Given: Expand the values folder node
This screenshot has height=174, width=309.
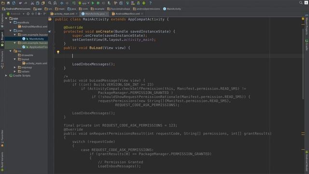Looking at the screenshot, I should [15, 72].
